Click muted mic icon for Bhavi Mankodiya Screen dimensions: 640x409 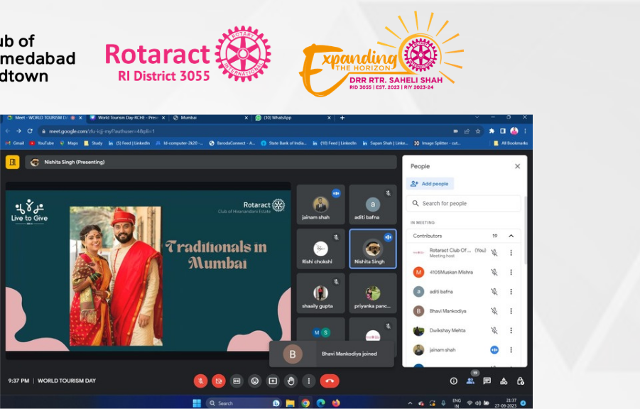[494, 311]
